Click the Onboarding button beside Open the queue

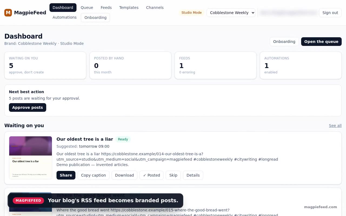click(284, 42)
